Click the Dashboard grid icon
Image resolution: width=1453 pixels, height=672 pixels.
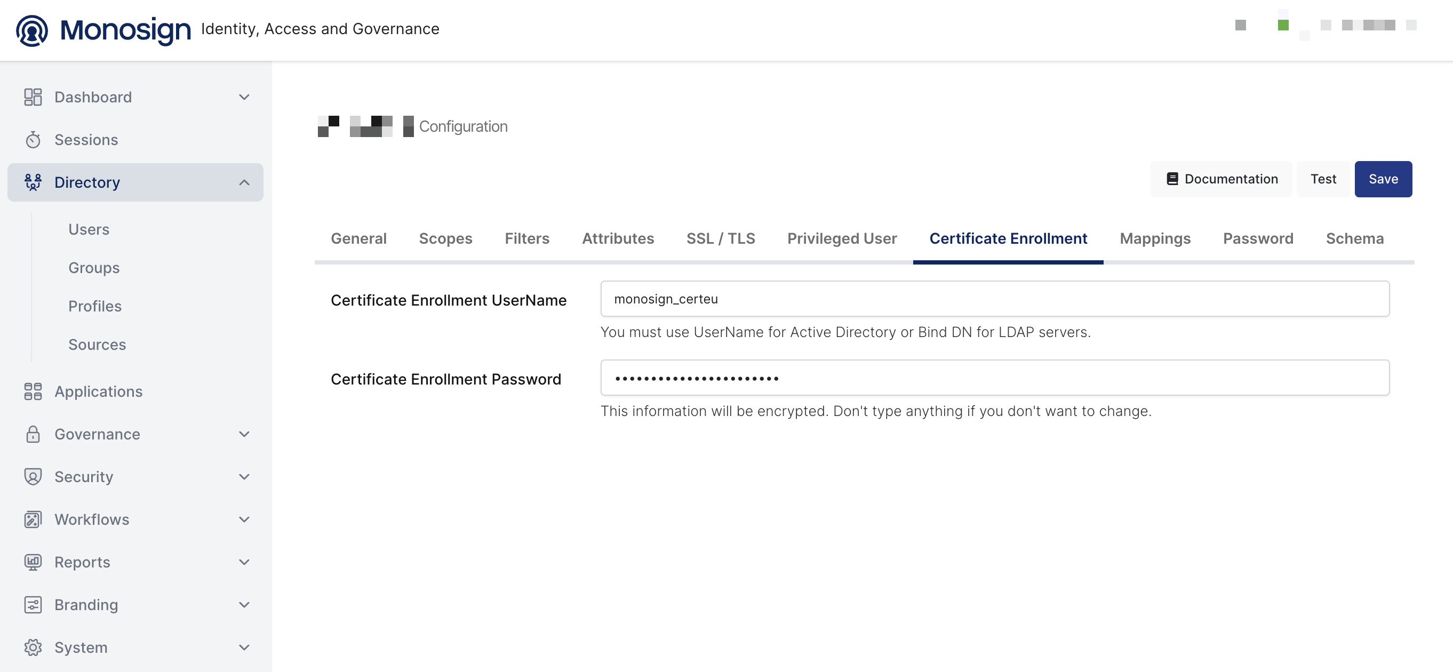point(33,97)
